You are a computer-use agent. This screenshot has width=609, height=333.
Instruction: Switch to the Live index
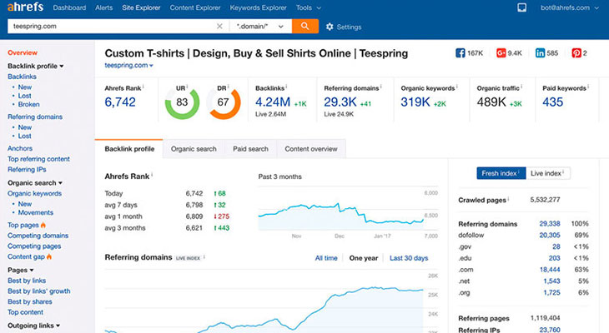click(548, 173)
